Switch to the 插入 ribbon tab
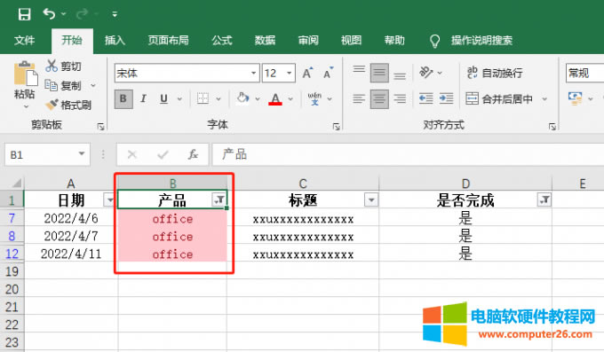The image size is (604, 352). 115,40
